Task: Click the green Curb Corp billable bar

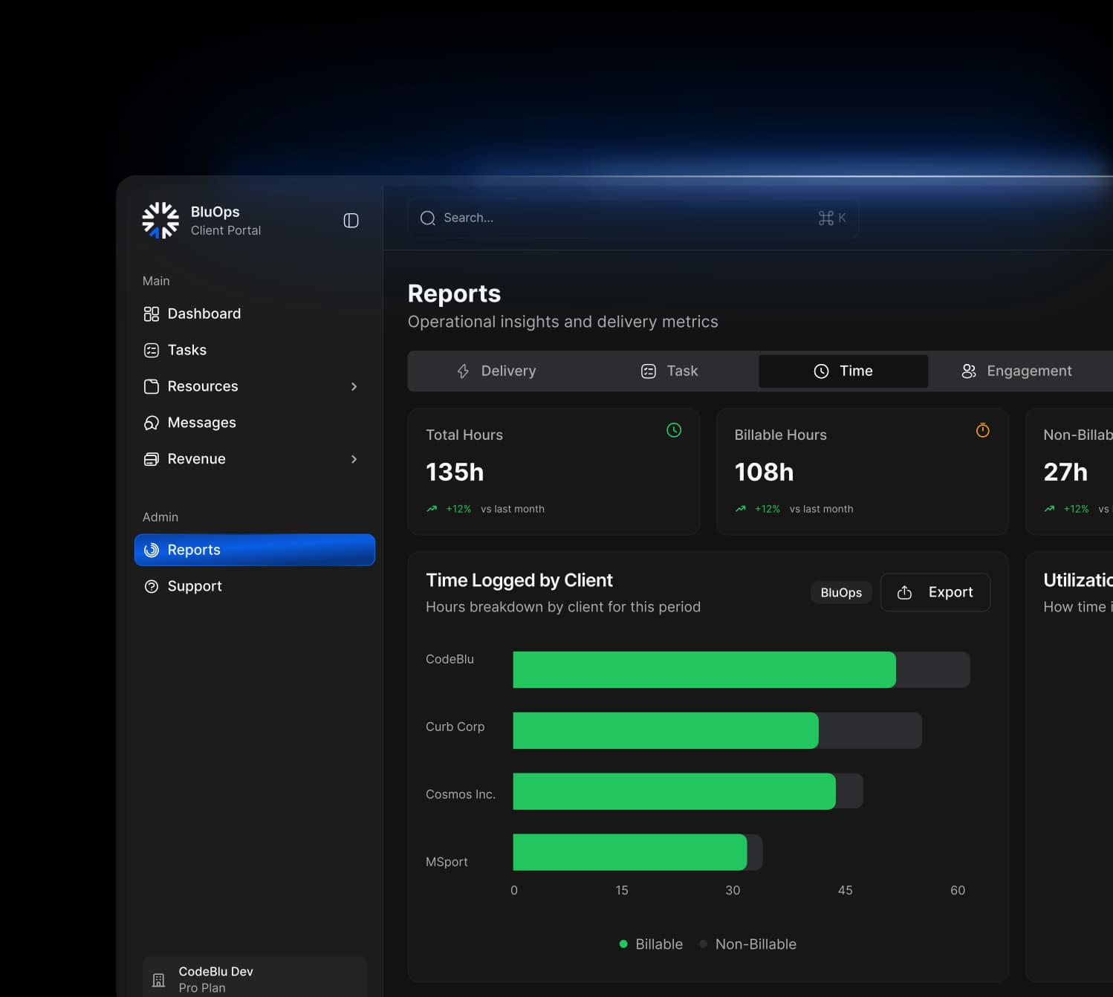Action: click(x=666, y=730)
